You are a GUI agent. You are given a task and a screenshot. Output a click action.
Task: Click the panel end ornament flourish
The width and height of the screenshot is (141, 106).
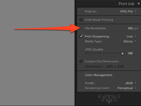pyautogui.click(x=109, y=99)
